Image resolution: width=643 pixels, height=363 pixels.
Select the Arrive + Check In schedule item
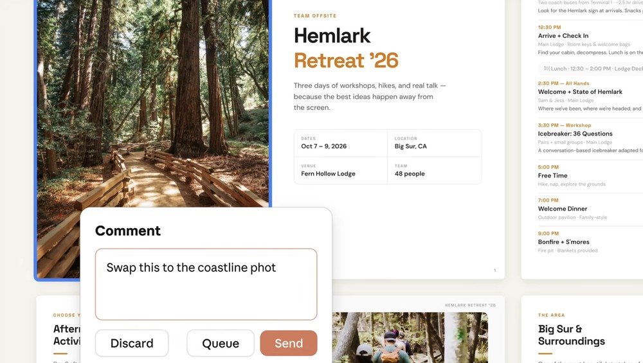coord(563,36)
